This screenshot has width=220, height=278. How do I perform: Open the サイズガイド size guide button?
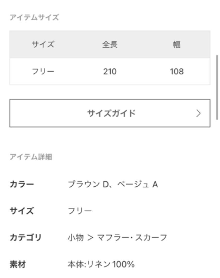point(110,113)
